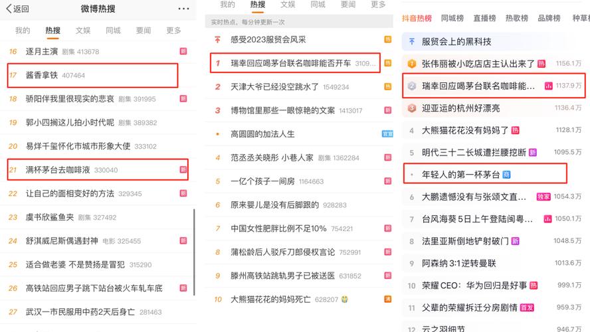Tap the crying emoji after 大熊猫花花的妈妈死亡
Viewport: 590px width, 332px height.
pos(344,299)
